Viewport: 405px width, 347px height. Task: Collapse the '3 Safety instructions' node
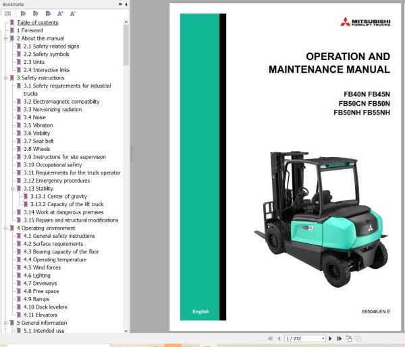(5, 78)
